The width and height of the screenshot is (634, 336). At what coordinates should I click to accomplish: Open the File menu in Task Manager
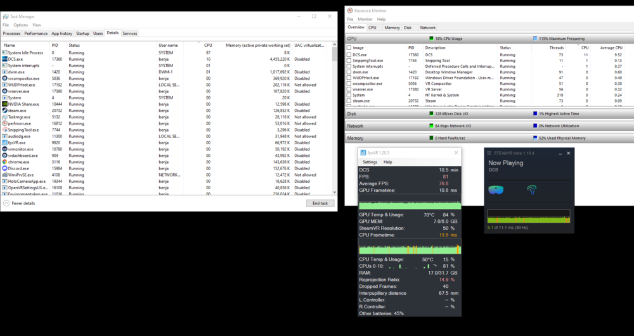click(x=6, y=25)
